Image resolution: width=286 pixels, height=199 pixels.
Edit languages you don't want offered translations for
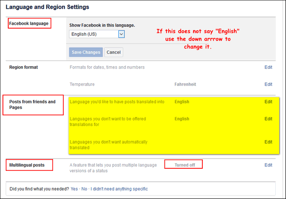tap(268, 119)
